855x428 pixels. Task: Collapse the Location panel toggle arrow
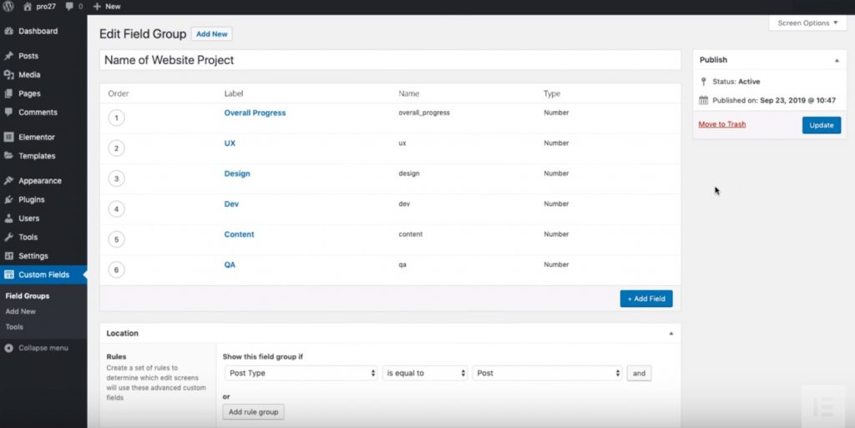tap(671, 334)
